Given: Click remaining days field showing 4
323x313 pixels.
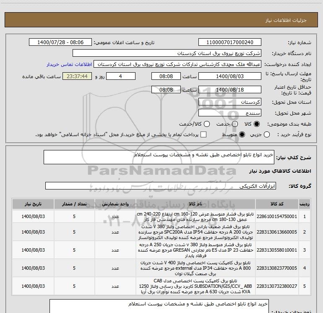Looking at the screenshot, I should [121, 76].
